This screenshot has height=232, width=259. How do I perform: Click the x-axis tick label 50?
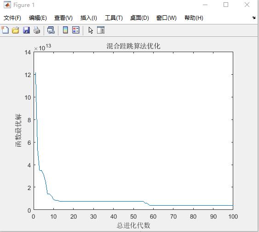tap(133, 216)
